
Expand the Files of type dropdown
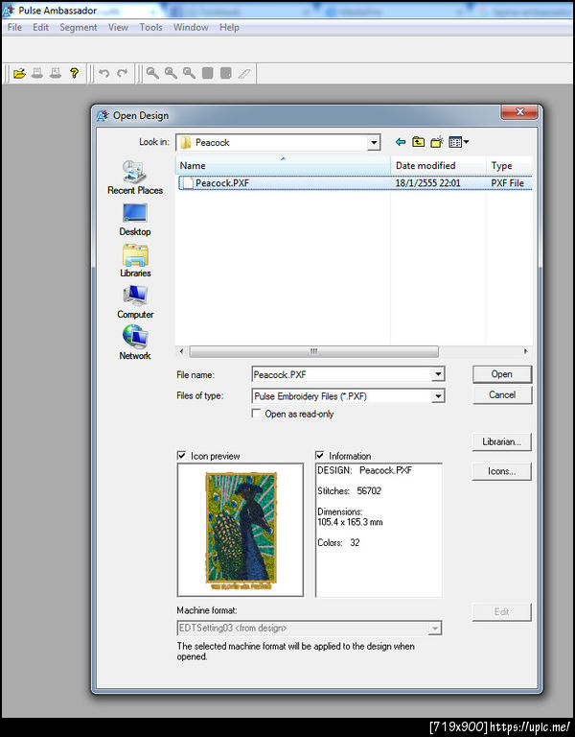pos(437,396)
